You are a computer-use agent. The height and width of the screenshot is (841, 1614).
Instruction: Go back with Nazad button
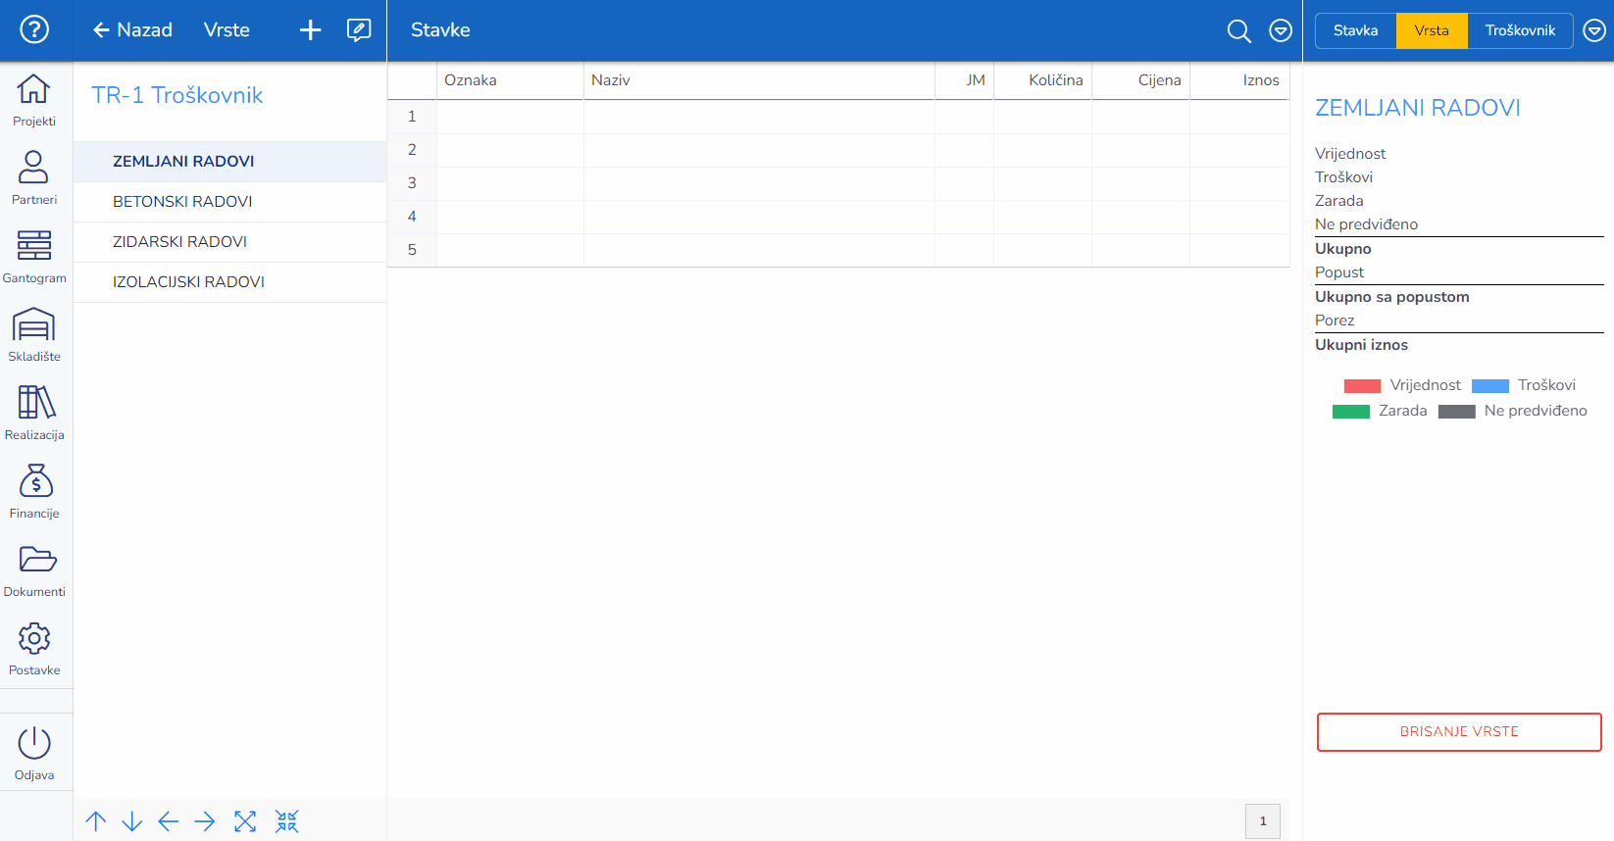point(132,30)
